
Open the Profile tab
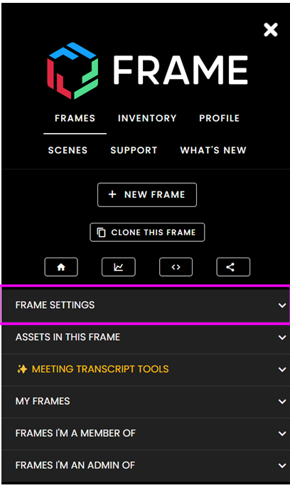point(220,118)
